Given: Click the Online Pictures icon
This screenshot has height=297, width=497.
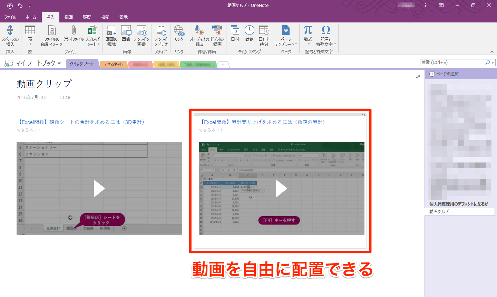Looking at the screenshot, I should click(142, 30).
